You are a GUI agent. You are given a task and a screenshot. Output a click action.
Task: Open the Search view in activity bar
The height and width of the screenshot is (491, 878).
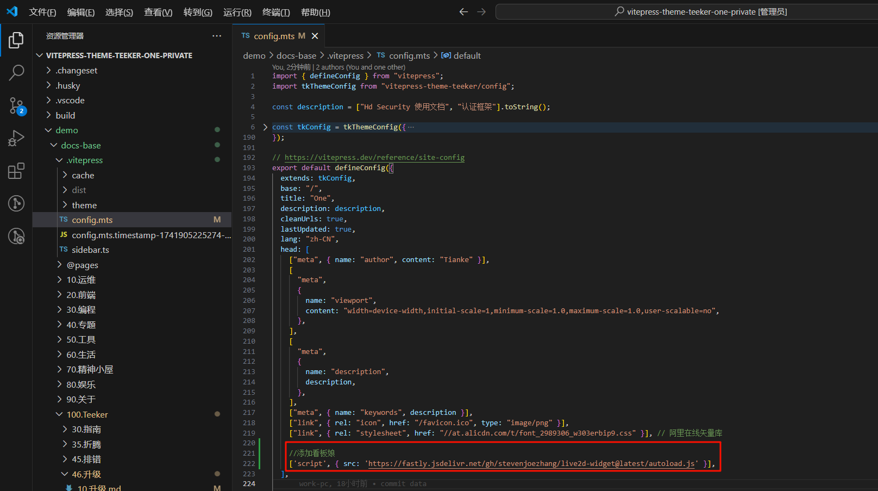[x=16, y=72]
